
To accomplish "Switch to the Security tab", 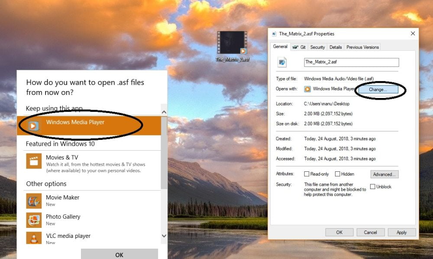I will [x=317, y=47].
